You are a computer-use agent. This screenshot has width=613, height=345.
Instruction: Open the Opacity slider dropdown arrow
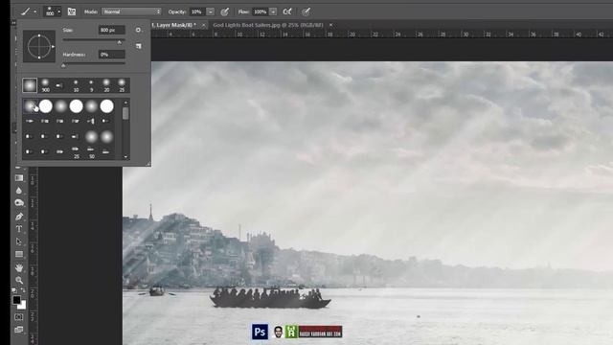click(211, 11)
